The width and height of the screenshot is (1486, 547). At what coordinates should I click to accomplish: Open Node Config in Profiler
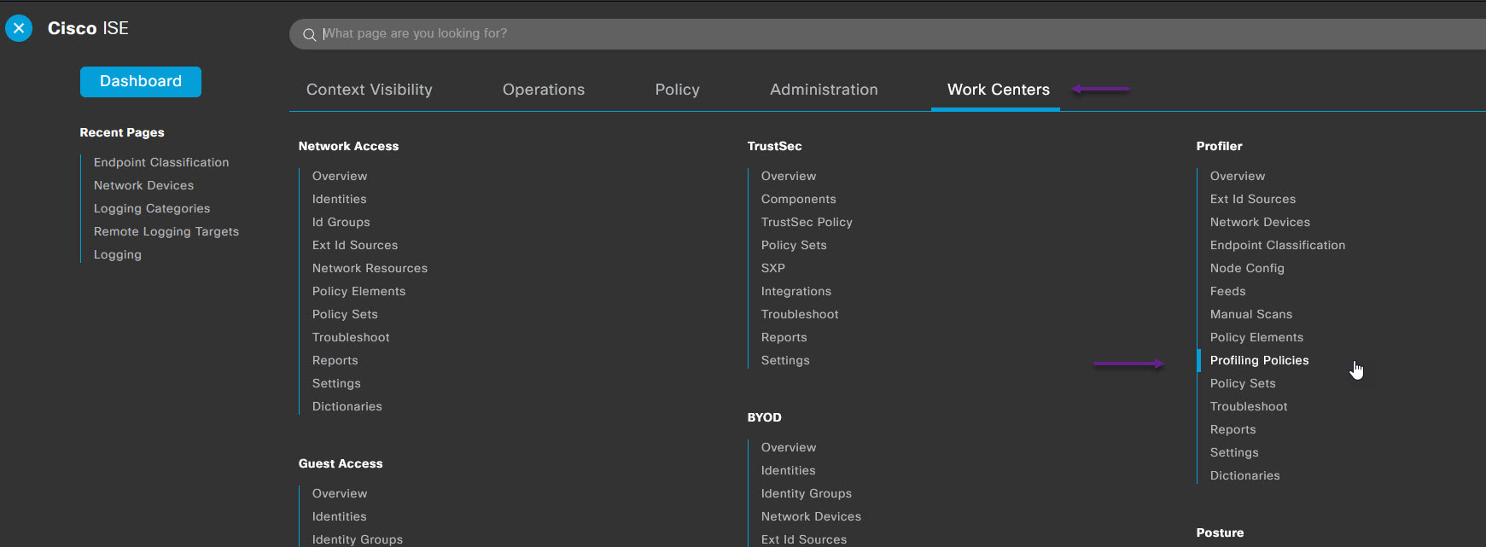(x=1247, y=268)
